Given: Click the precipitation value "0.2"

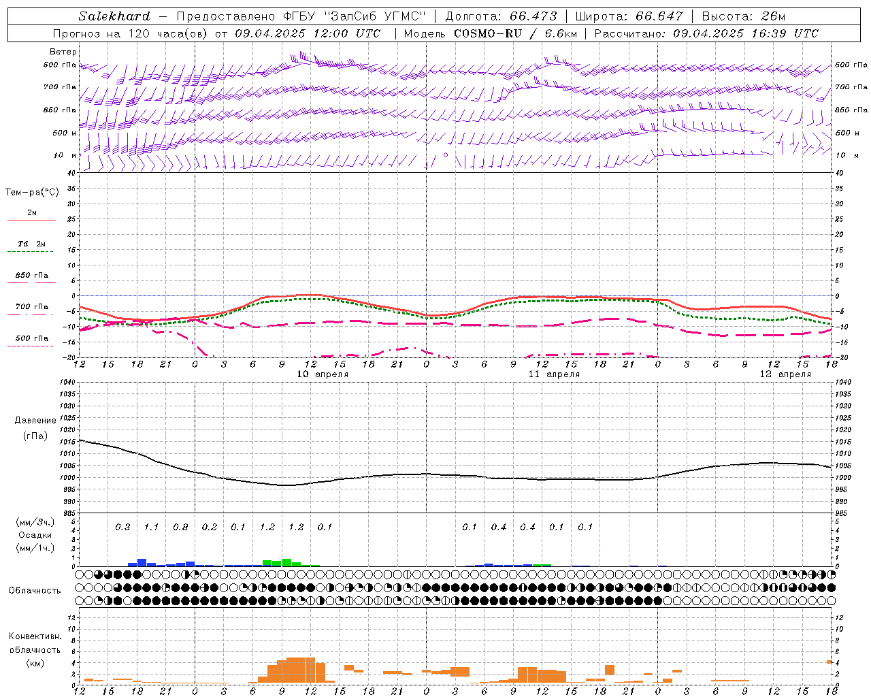Looking at the screenshot, I should 209,528.
